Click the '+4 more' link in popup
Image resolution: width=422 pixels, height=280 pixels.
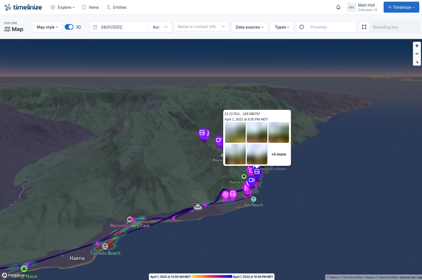point(279,154)
